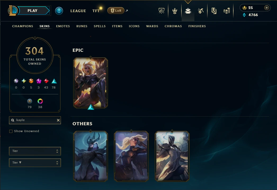Open the second Tier sort dropdown
Viewport: 277px width, 190px height.
35,163
